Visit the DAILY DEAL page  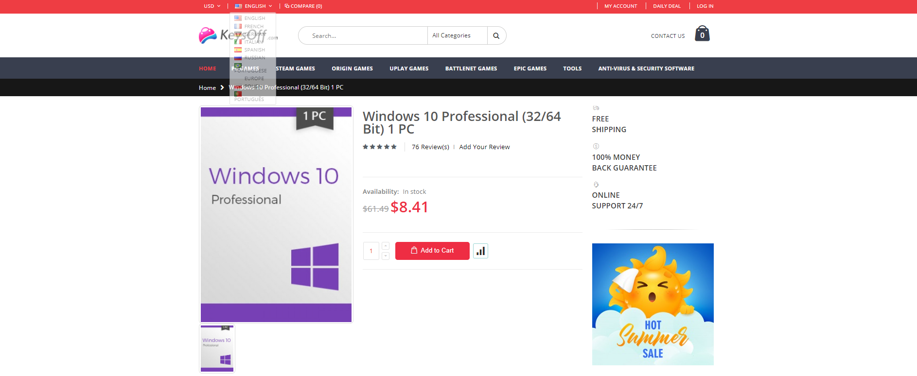pos(667,6)
